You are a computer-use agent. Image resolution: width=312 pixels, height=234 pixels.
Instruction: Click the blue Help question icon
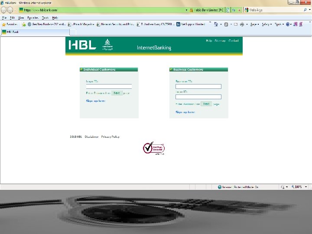click(x=288, y=24)
